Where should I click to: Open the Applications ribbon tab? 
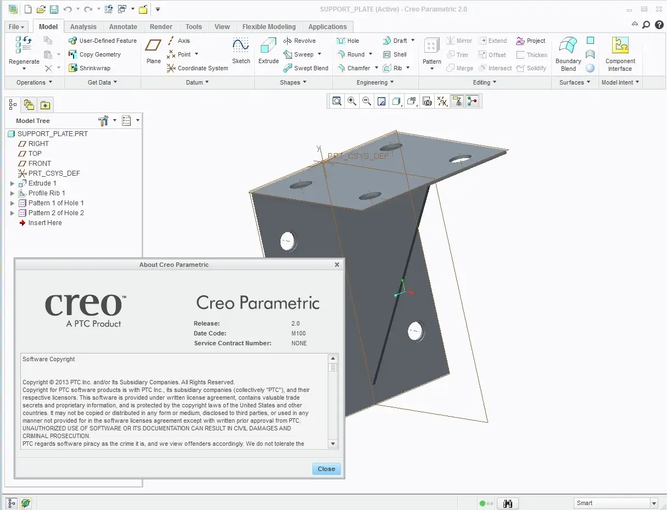(328, 26)
